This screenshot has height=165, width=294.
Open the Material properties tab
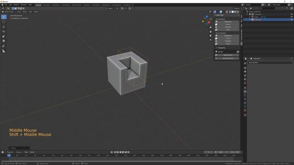point(245,110)
